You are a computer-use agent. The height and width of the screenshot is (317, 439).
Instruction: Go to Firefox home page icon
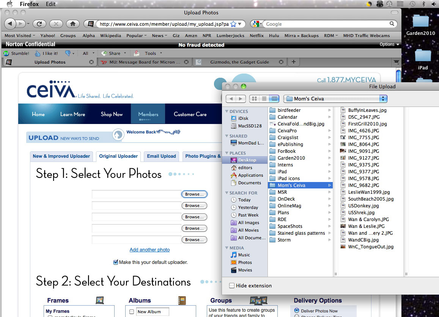click(73, 24)
